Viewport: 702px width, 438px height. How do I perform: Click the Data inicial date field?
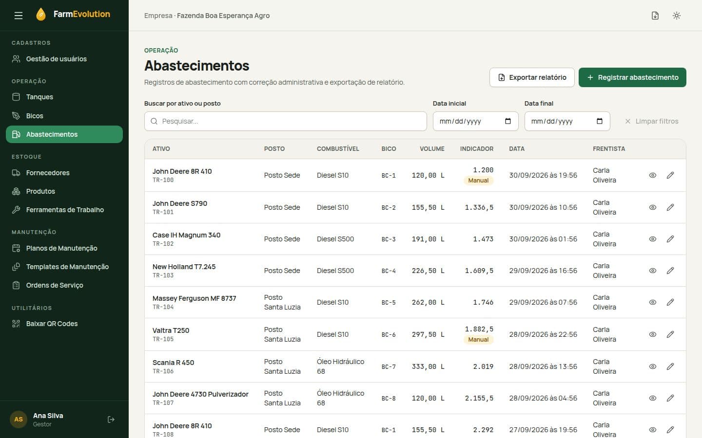476,121
